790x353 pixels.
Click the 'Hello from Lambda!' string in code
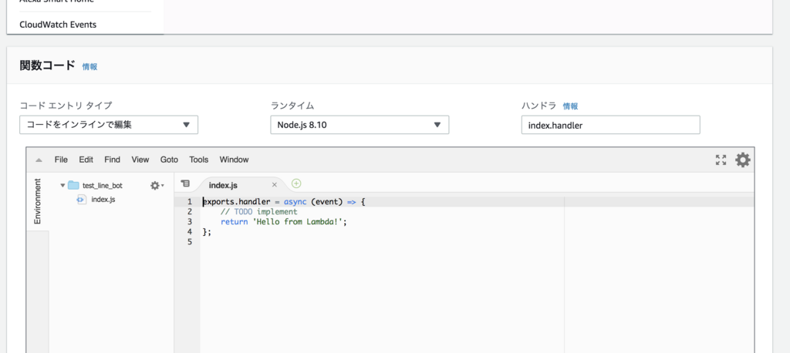[x=297, y=222]
